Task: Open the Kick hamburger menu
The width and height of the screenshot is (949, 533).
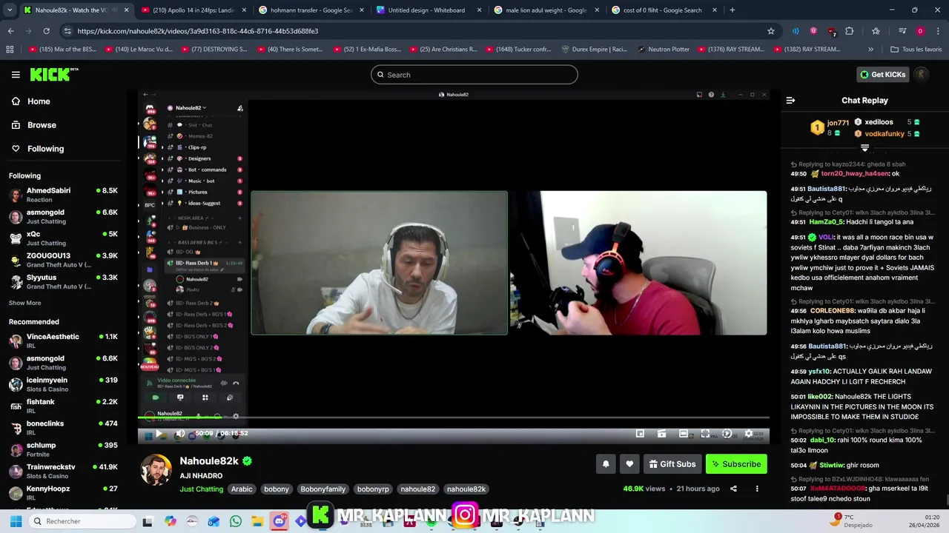Action: coord(16,75)
